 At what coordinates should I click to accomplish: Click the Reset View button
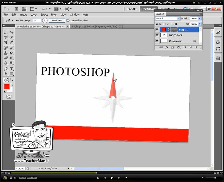(57, 20)
